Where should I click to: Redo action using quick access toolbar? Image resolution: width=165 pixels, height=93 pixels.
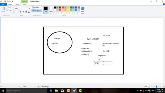[x=10, y=2]
